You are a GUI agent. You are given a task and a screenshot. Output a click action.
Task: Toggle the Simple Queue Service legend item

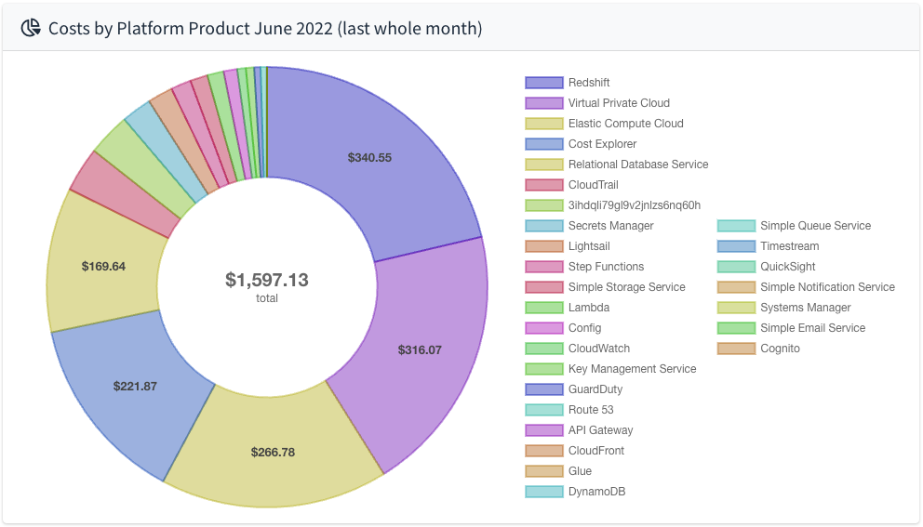[815, 226]
